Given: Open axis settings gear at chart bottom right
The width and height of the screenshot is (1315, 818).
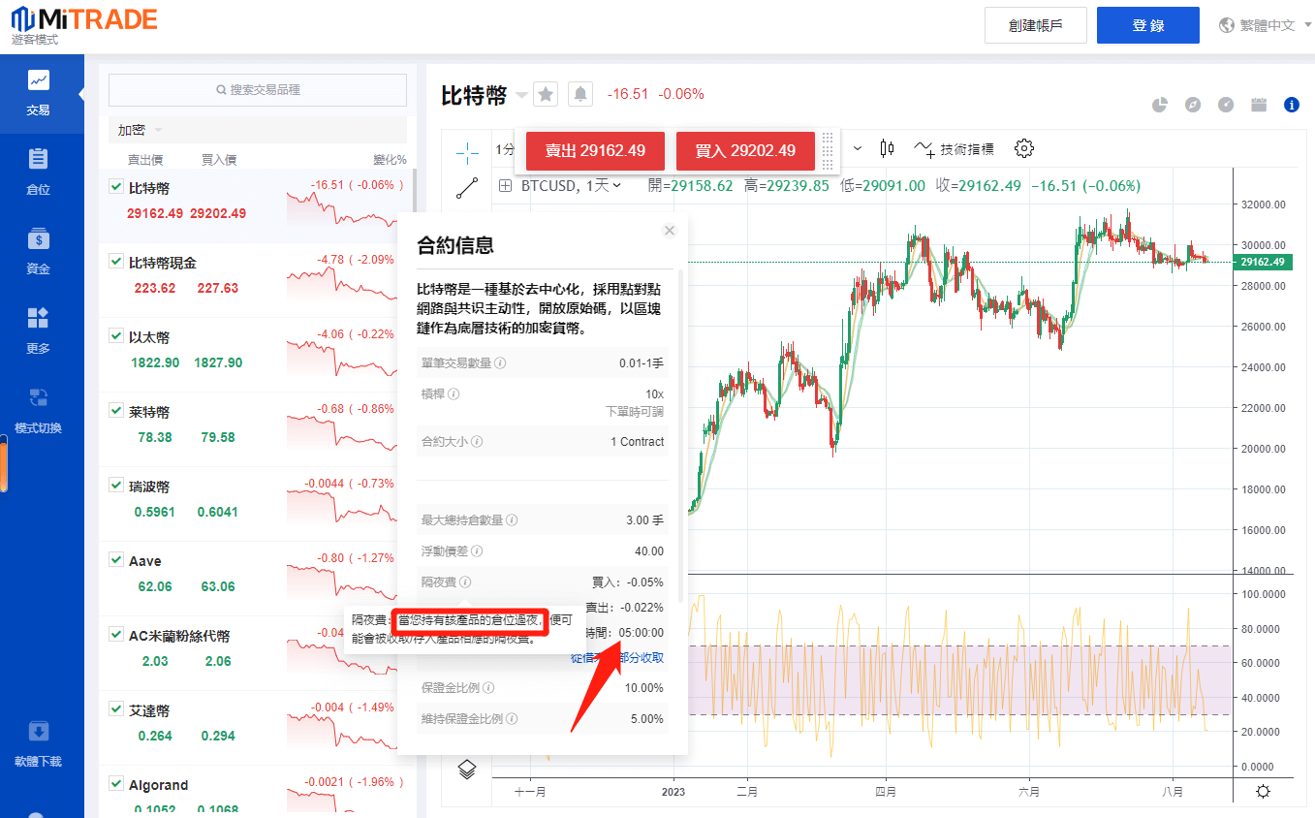Looking at the screenshot, I should [1263, 791].
